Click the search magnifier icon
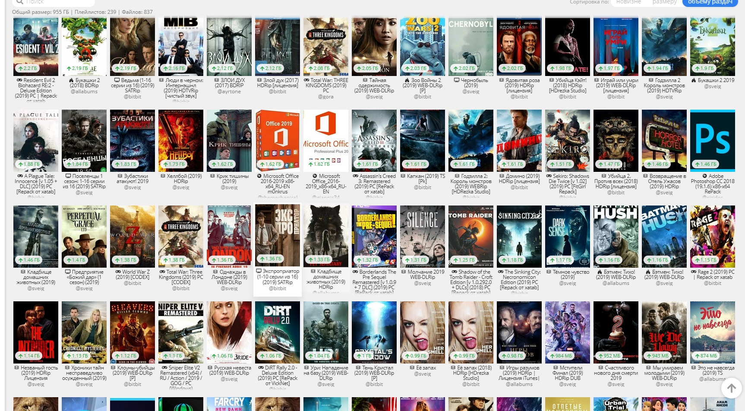745x411 pixels. pos(19,2)
